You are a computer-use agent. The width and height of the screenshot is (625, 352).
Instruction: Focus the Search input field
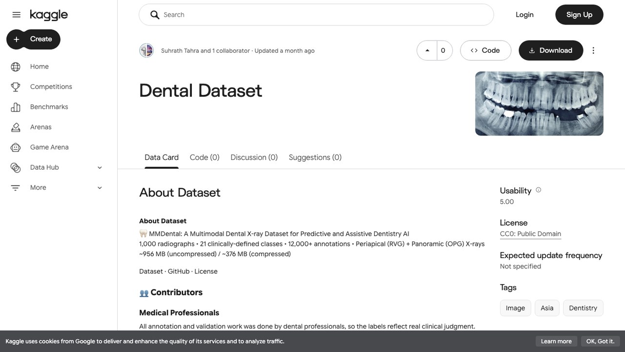[x=316, y=15]
